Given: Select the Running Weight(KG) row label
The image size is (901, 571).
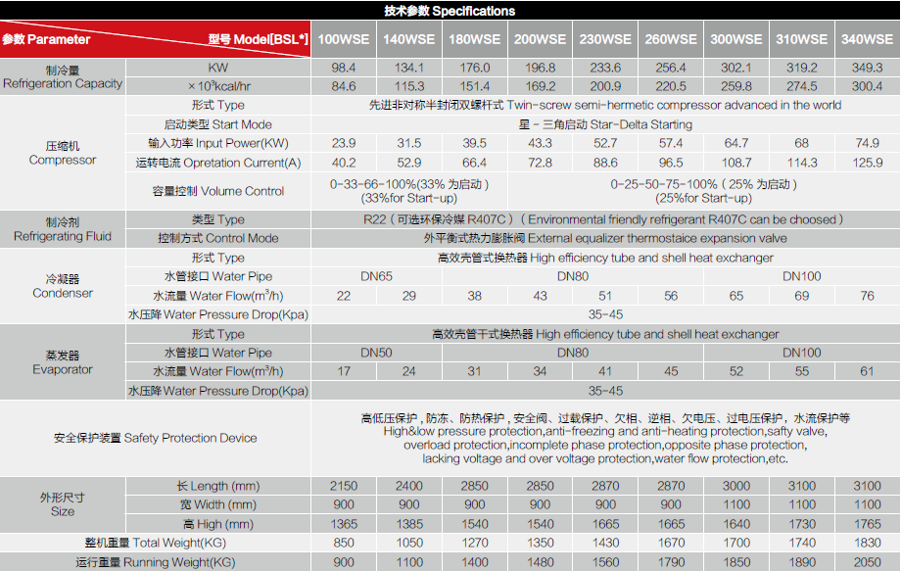Looking at the screenshot, I should point(155,562).
